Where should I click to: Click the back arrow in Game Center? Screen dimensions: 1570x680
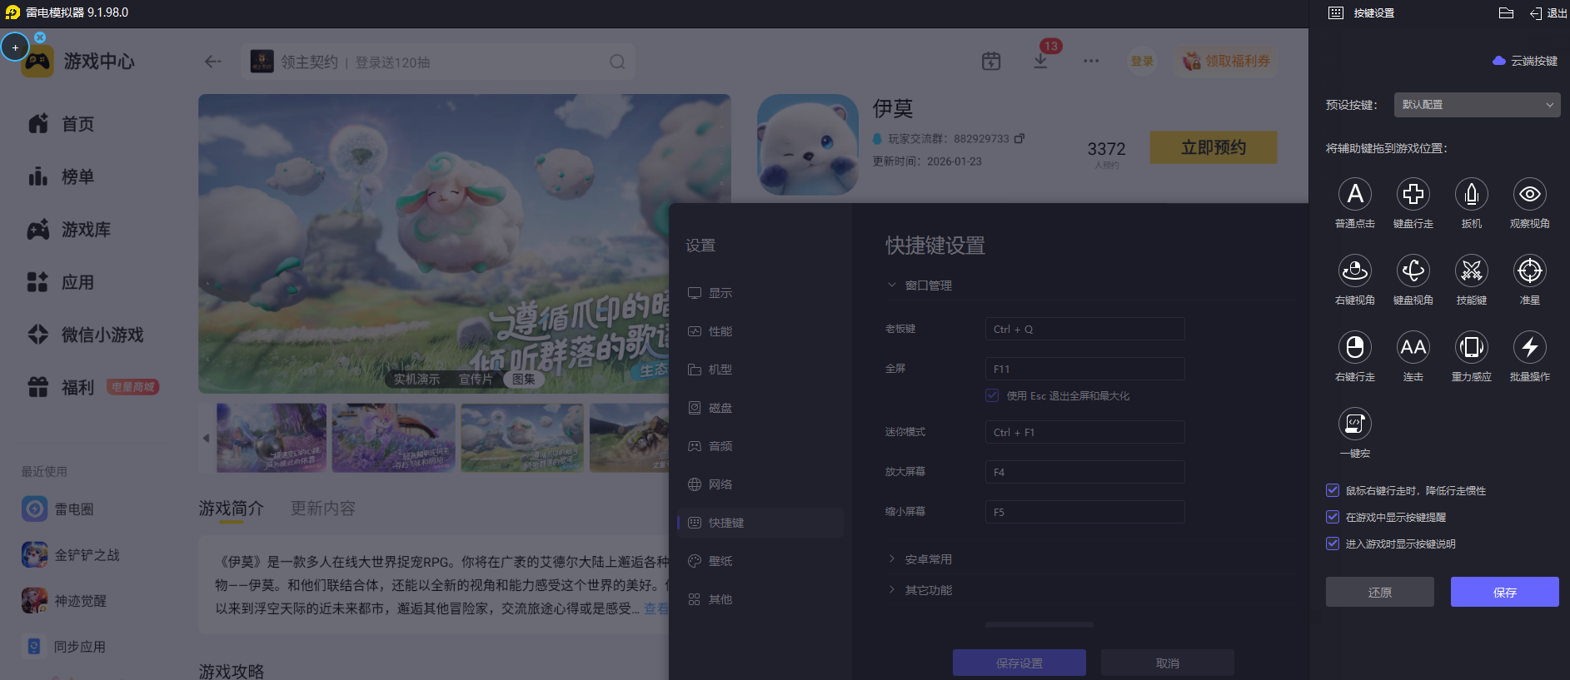click(213, 62)
